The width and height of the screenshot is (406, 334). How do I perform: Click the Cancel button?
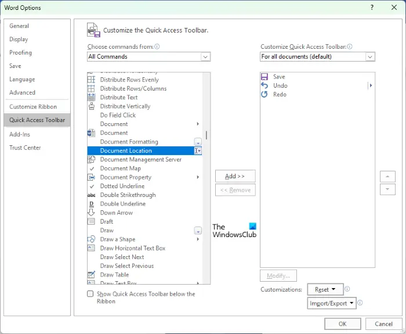pos(383,324)
